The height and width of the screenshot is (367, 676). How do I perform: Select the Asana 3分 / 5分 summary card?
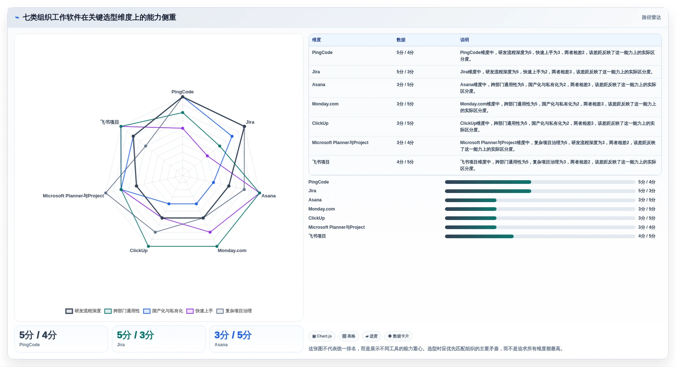click(x=256, y=339)
